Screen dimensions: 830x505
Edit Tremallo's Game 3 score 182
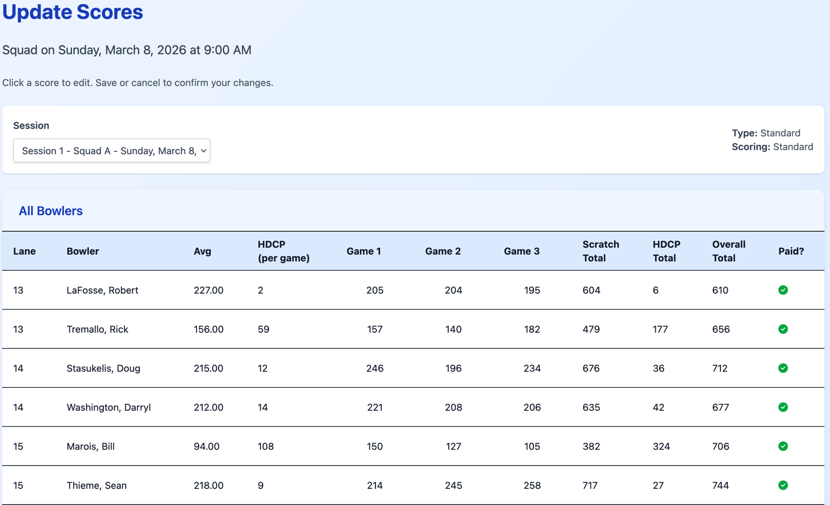coord(532,329)
